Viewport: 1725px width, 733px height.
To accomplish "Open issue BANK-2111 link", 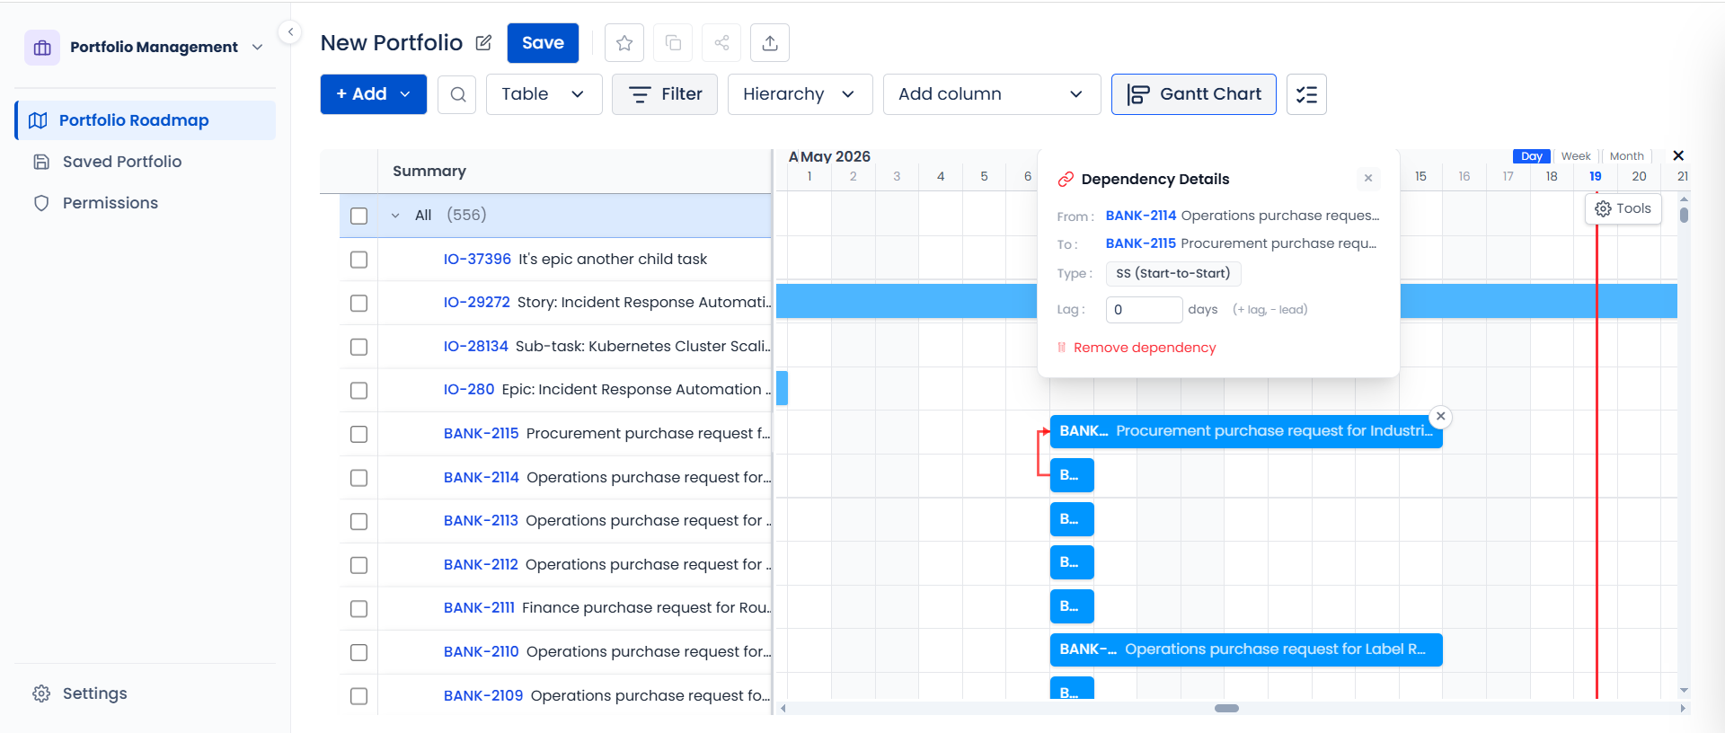I will tap(479, 608).
